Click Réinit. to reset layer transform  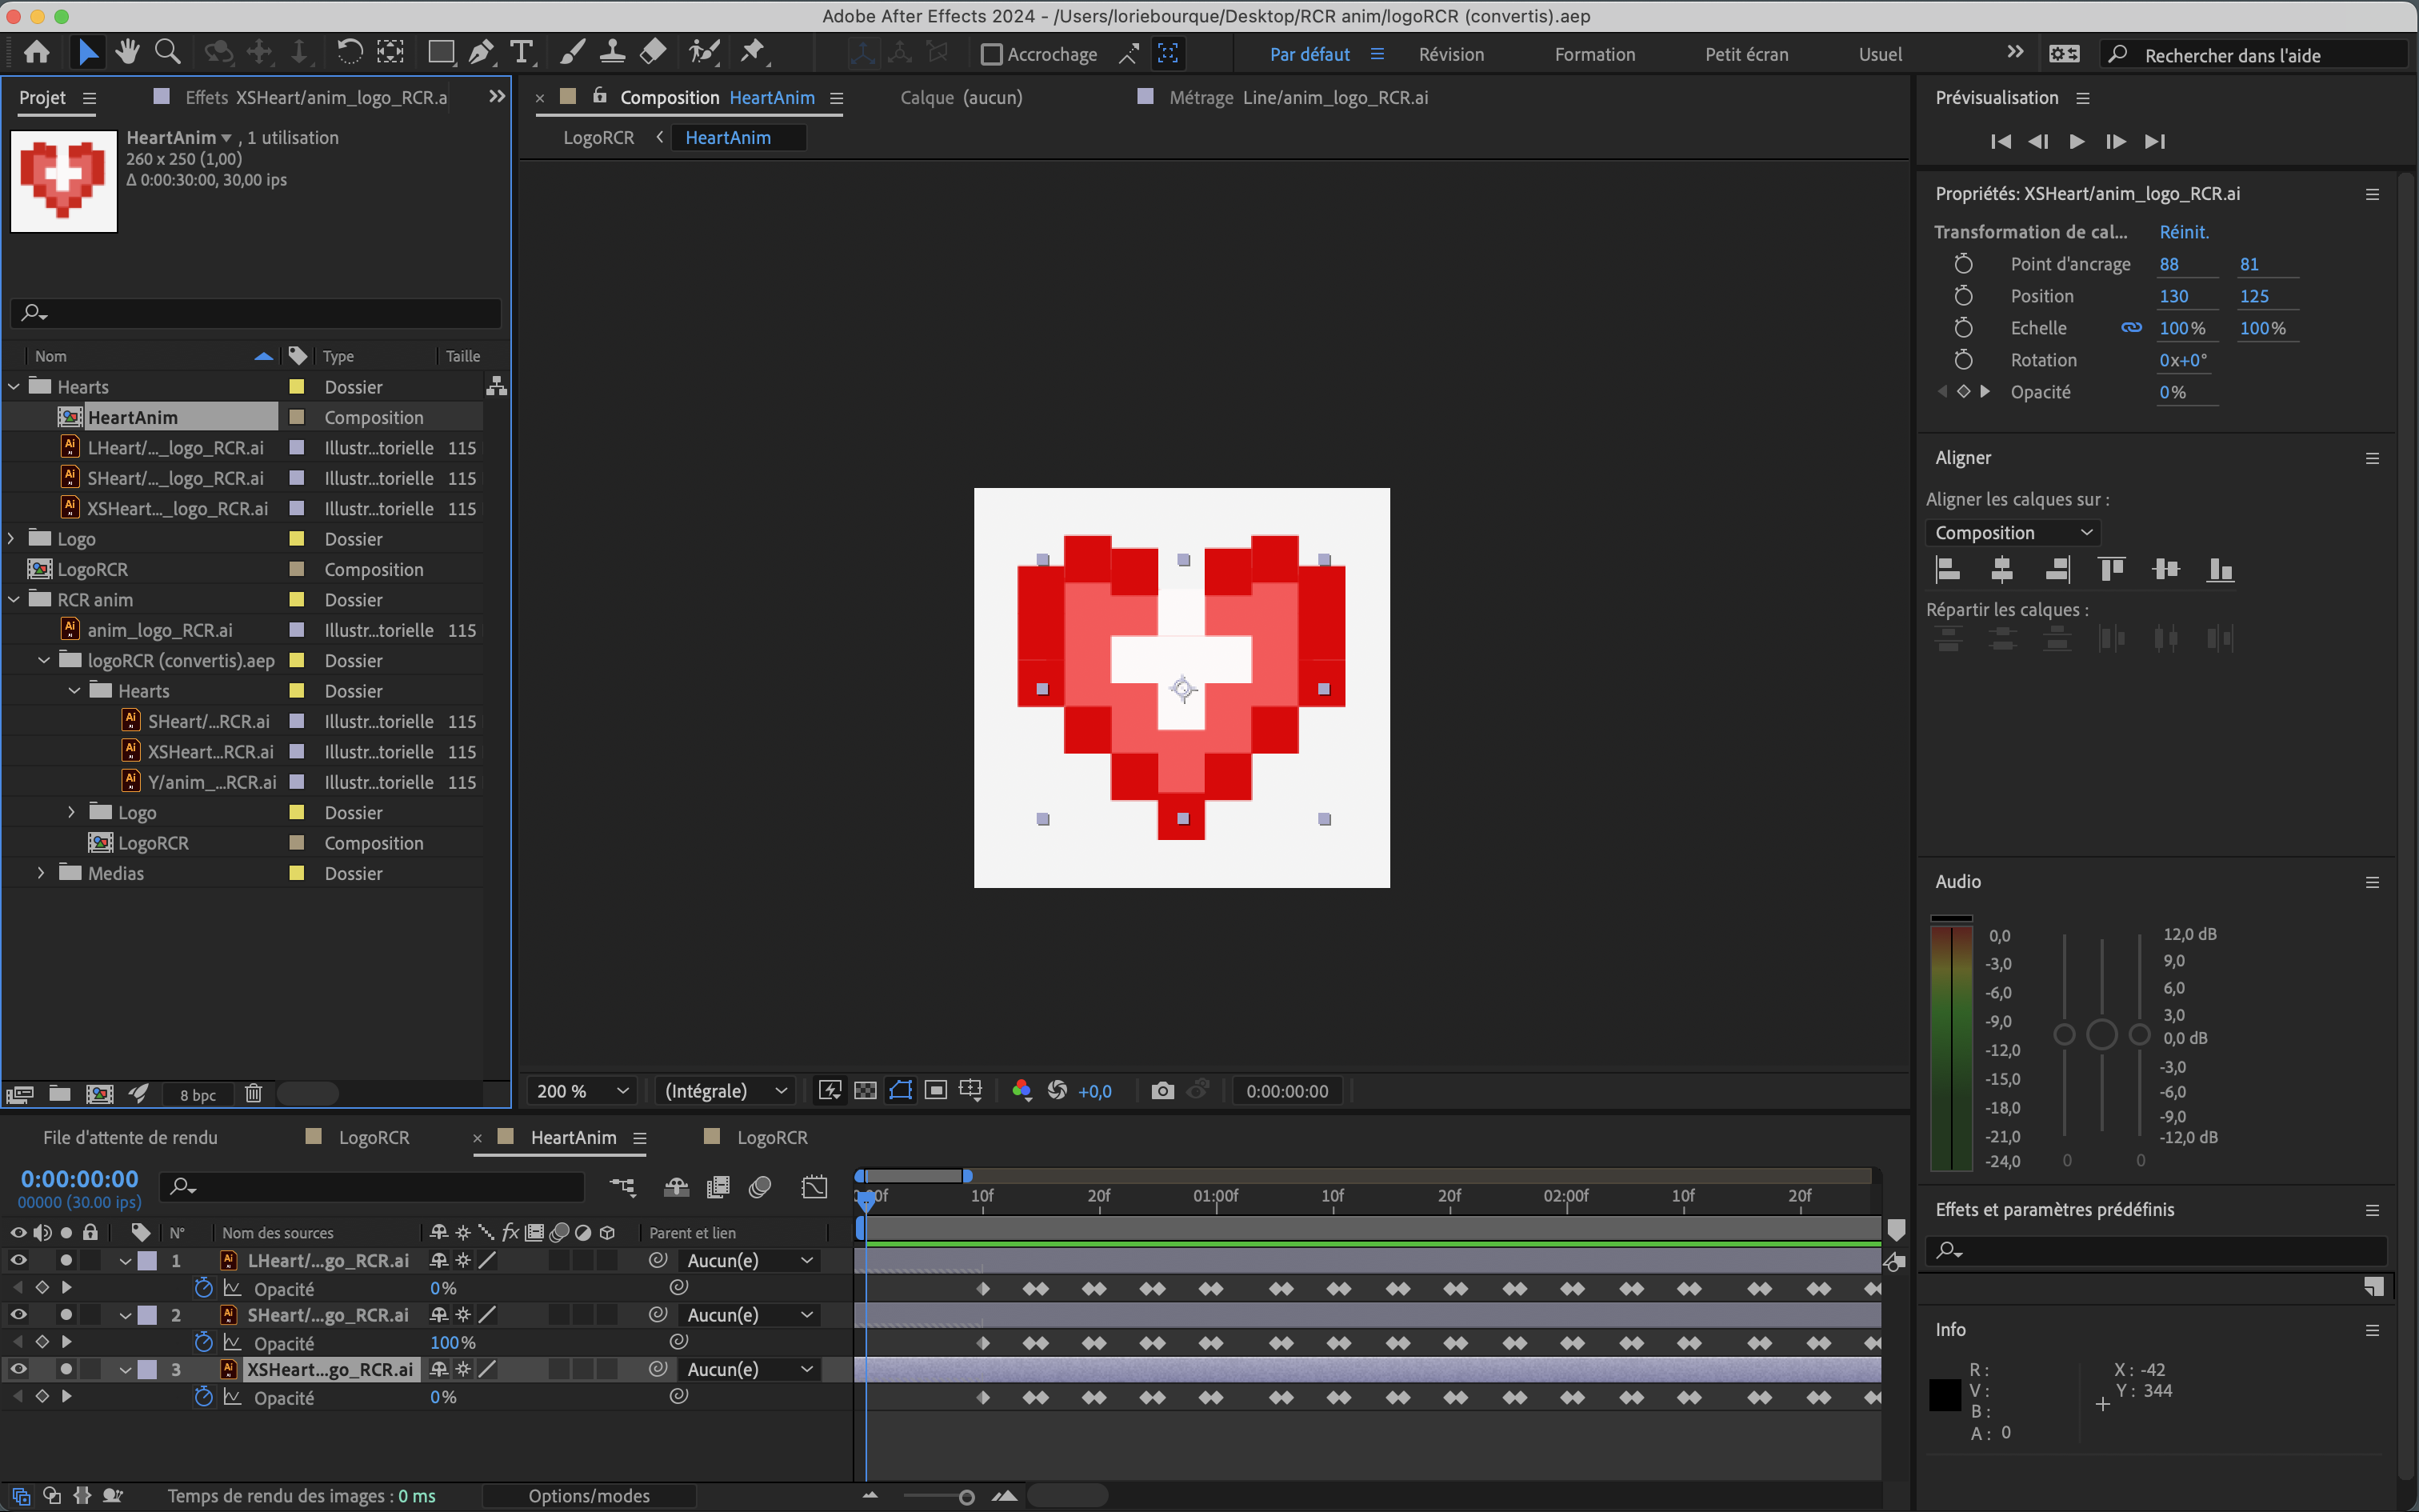[2184, 232]
